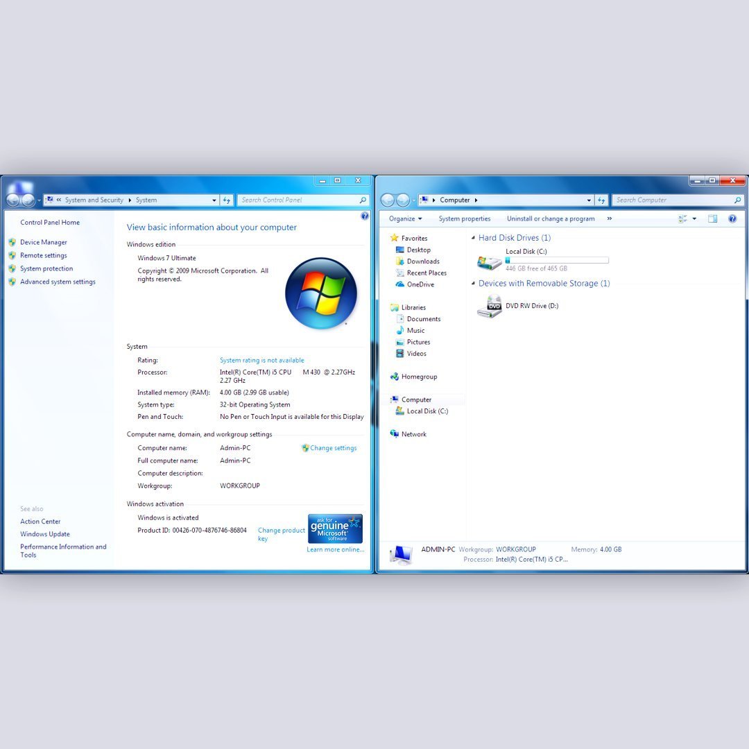Open address history dropdown in Computer window

click(x=589, y=200)
